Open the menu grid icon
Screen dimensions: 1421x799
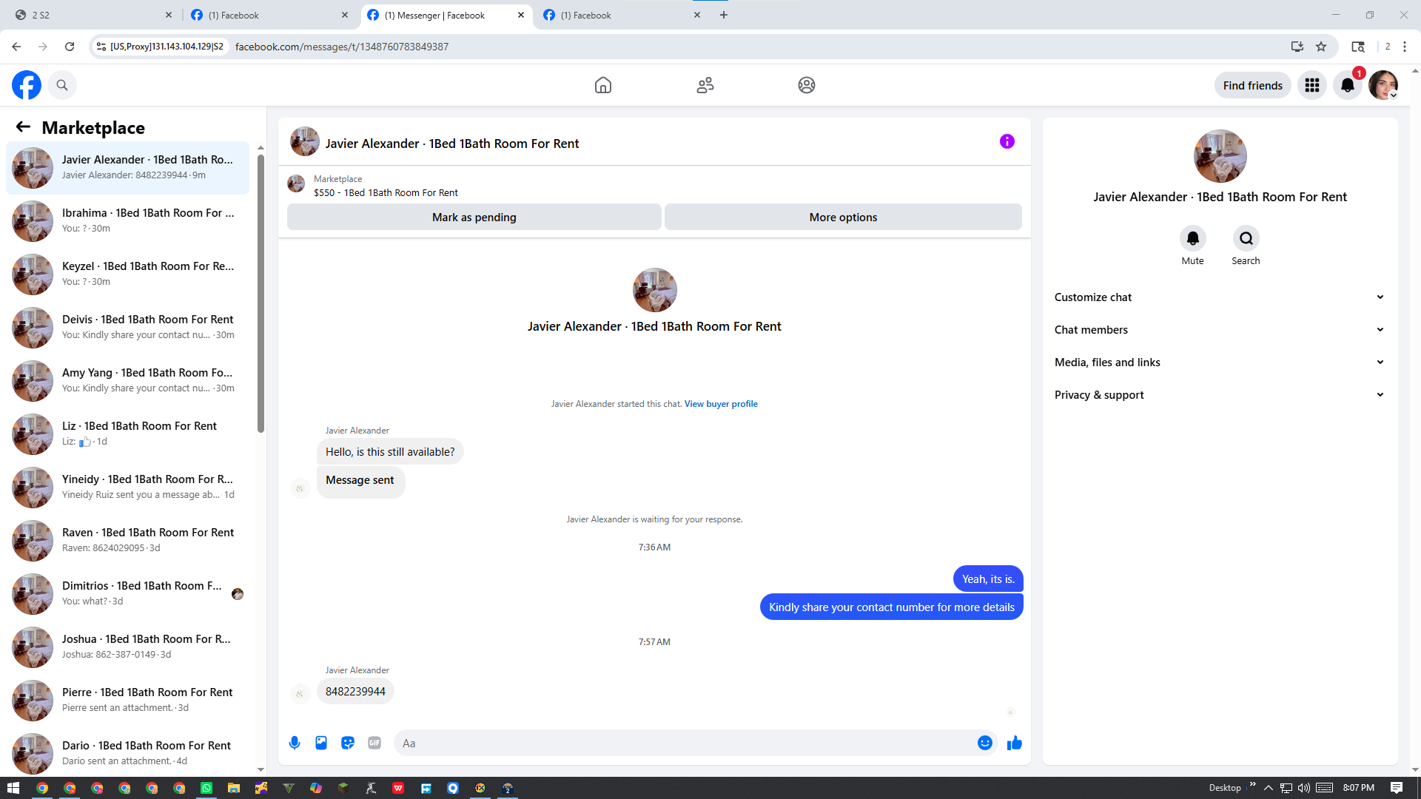(x=1312, y=85)
